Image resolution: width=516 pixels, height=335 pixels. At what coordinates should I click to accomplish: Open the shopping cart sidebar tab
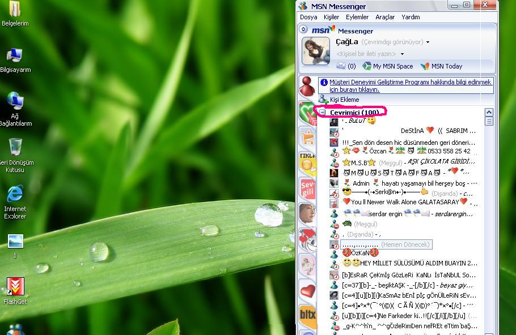tap(307, 138)
